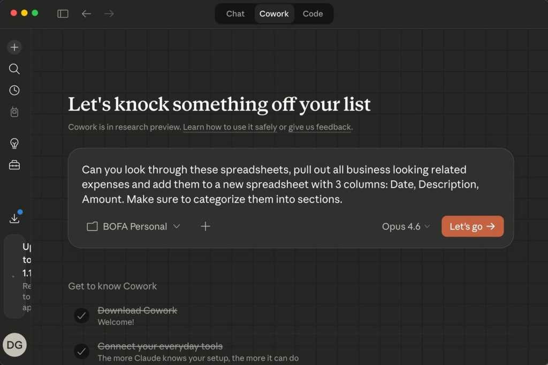Toggle the Connect your everyday tools checkmark
This screenshot has height=365, width=548.
coord(81,351)
